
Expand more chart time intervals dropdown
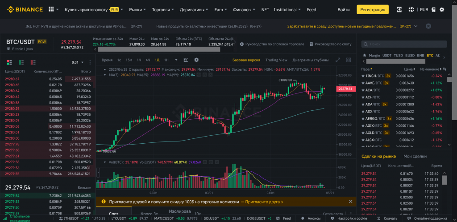[x=176, y=60]
